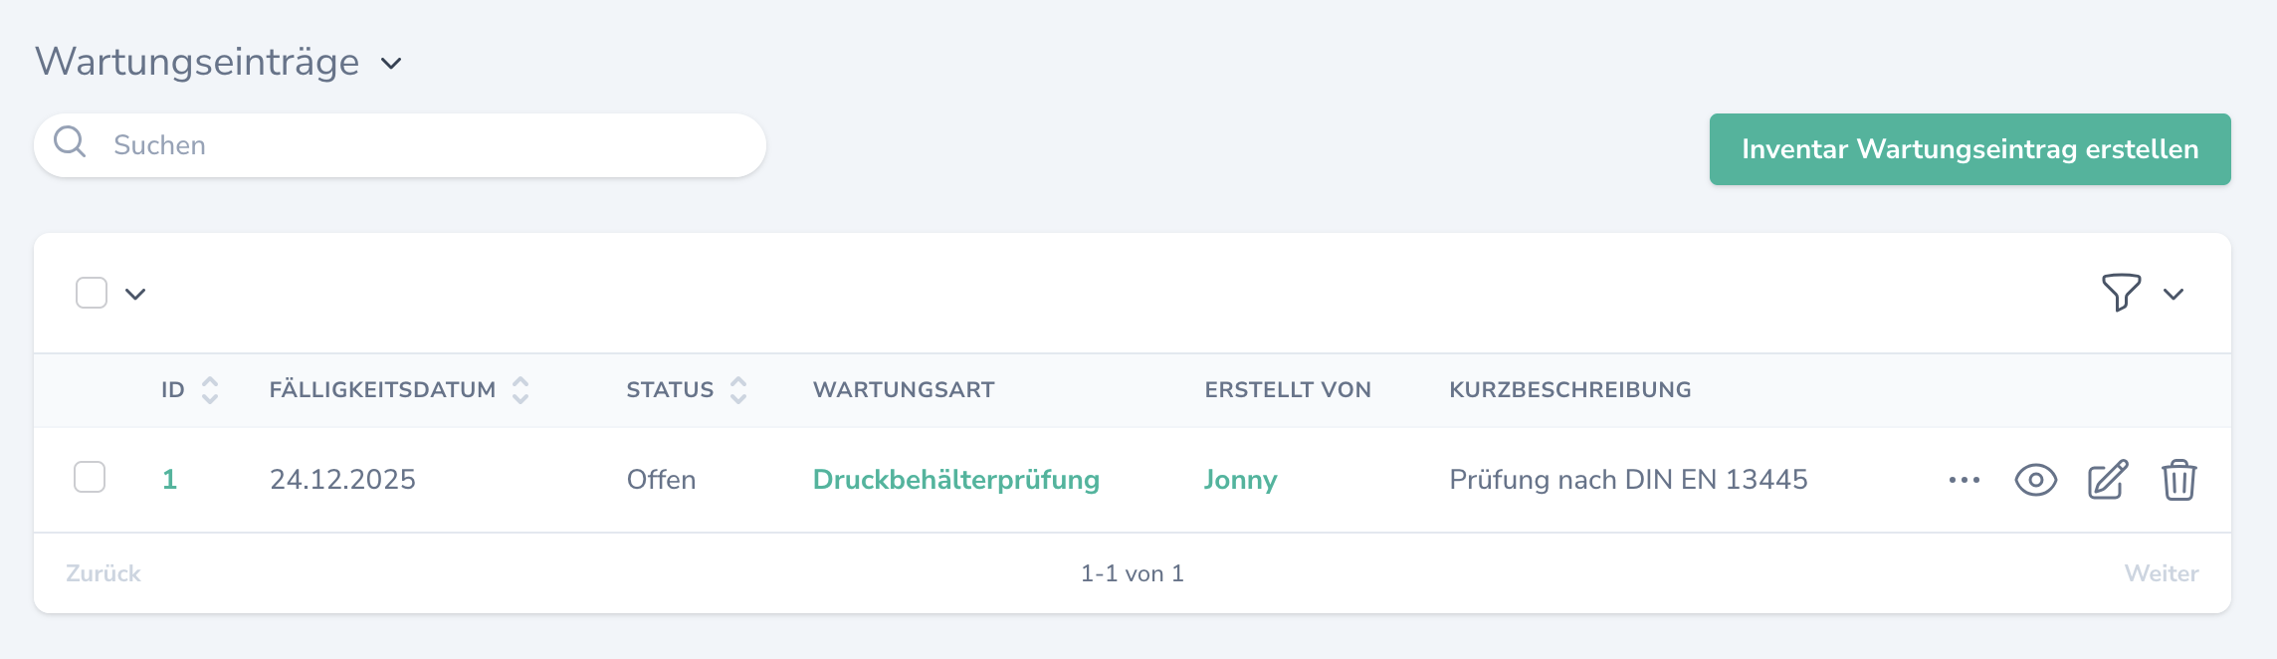This screenshot has width=2277, height=659.
Task: Open the three-dot actions menu for entry 1
Action: point(1964,481)
